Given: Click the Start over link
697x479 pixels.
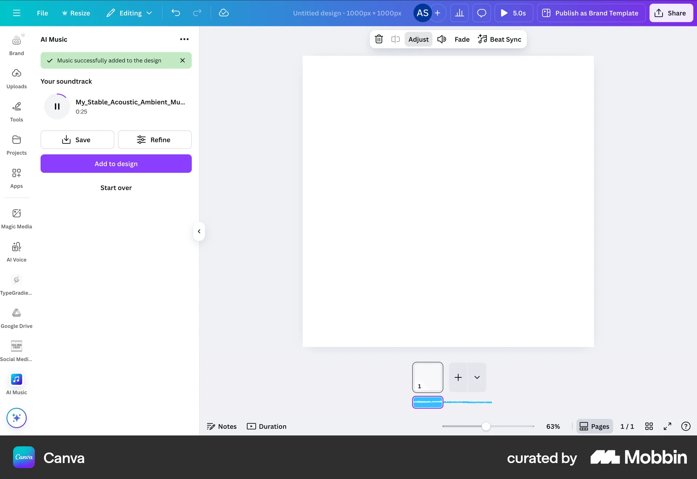Looking at the screenshot, I should coord(116,188).
